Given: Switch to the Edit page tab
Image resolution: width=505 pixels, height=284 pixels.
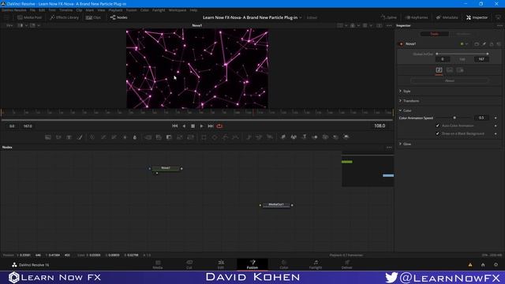Looking at the screenshot, I should [221, 265].
